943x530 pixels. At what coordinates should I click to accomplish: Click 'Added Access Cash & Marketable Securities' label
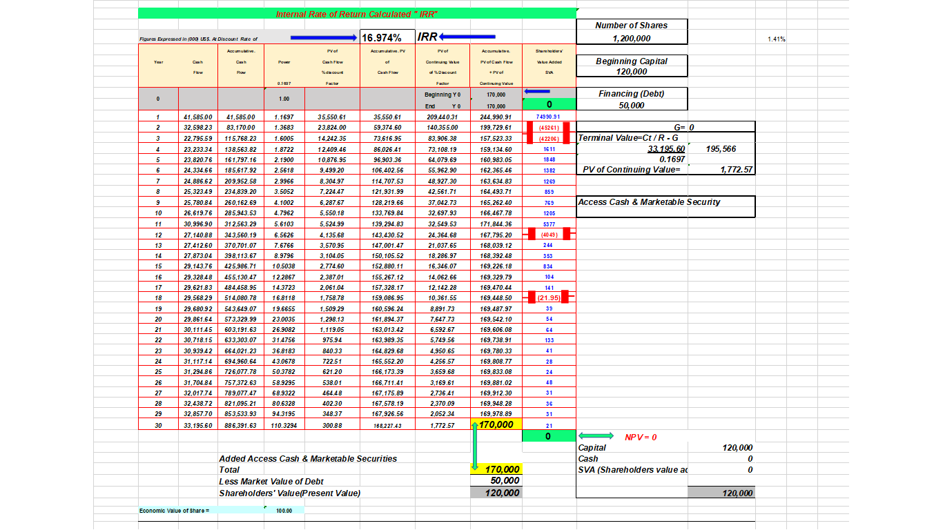[308, 458]
